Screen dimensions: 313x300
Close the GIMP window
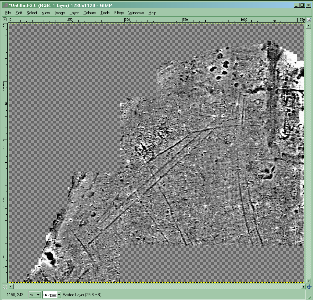coord(308,6)
